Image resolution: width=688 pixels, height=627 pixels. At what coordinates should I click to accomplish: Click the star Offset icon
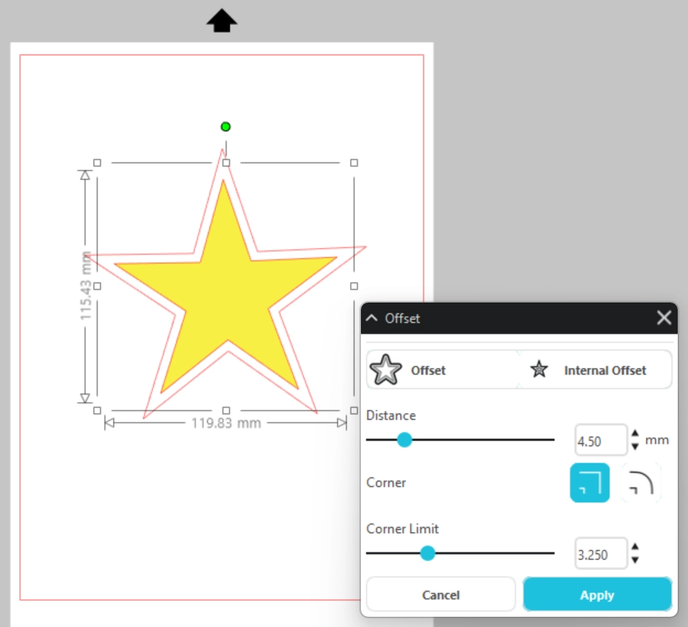[387, 369]
